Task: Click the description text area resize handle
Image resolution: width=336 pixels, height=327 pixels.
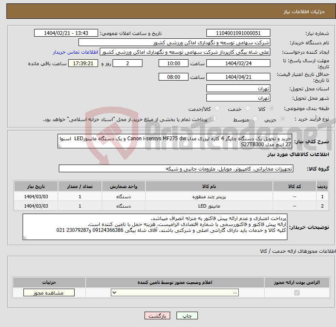Action: pyautogui.click(x=60, y=146)
